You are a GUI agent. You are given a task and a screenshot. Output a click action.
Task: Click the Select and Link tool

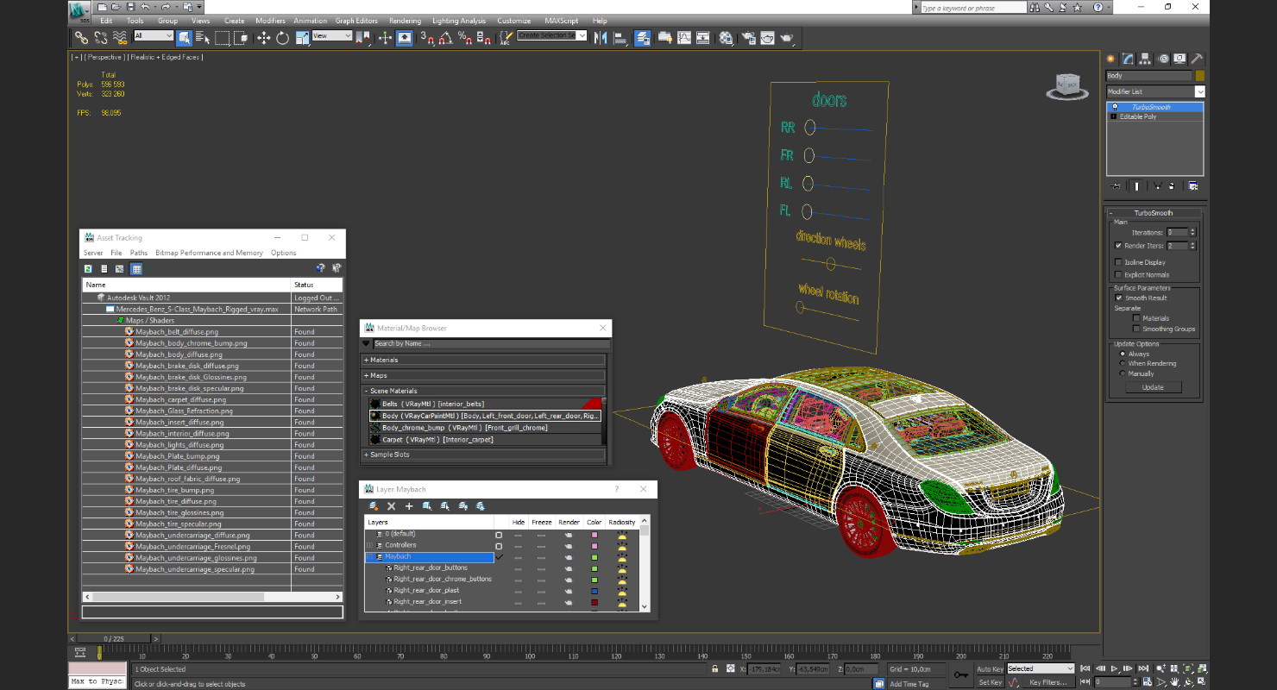[x=80, y=38]
